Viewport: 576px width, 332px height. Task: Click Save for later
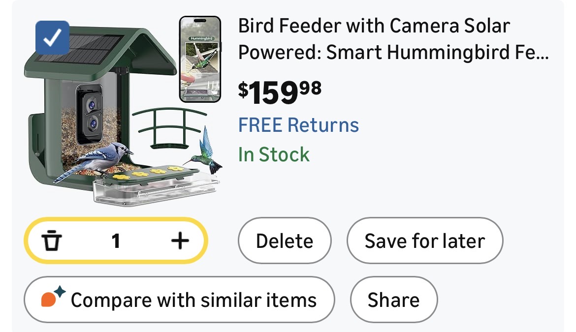[425, 241]
